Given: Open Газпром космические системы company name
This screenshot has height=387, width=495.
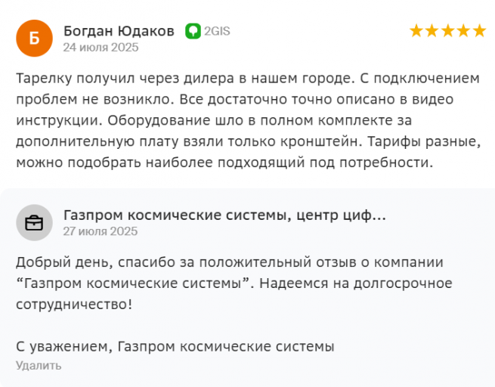Looking at the screenshot, I should pyautogui.click(x=224, y=215).
